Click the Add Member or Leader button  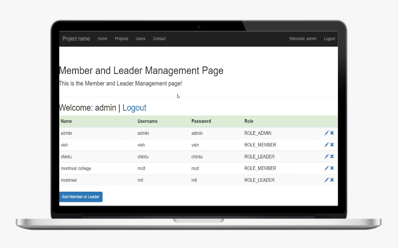coord(81,197)
